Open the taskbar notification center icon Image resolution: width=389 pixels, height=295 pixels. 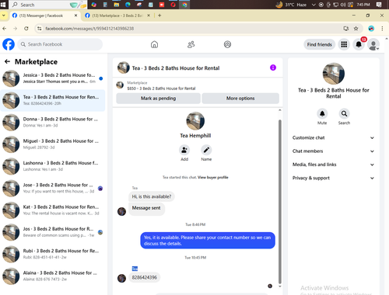379,5
